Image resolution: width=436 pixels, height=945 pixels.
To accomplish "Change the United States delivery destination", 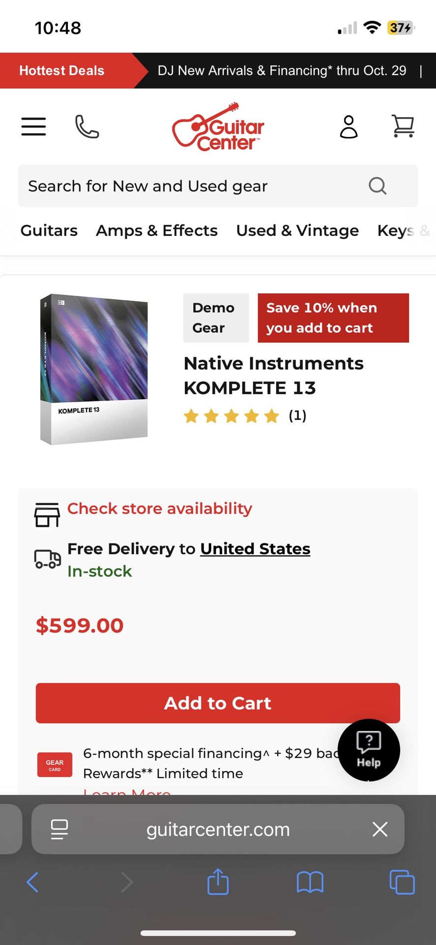I will click(x=255, y=548).
